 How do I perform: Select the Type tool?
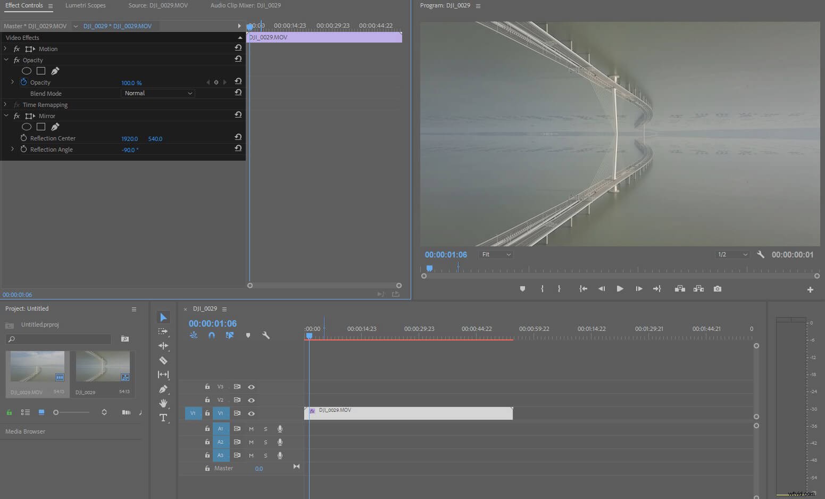(x=163, y=418)
